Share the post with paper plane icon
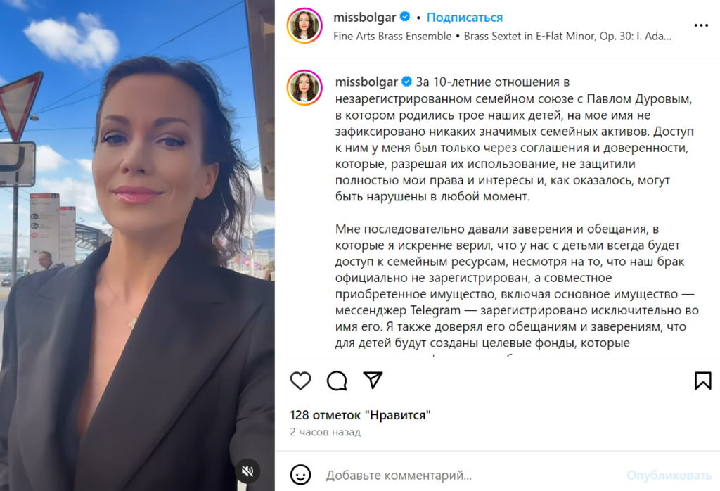Screen dimensions: 720x491 [x=373, y=380]
